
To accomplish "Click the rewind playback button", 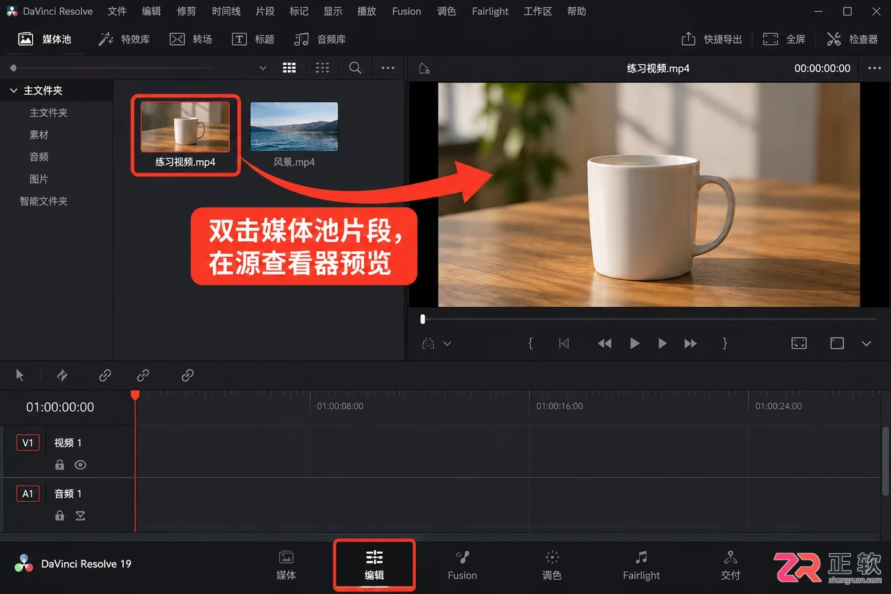I will 605,343.
